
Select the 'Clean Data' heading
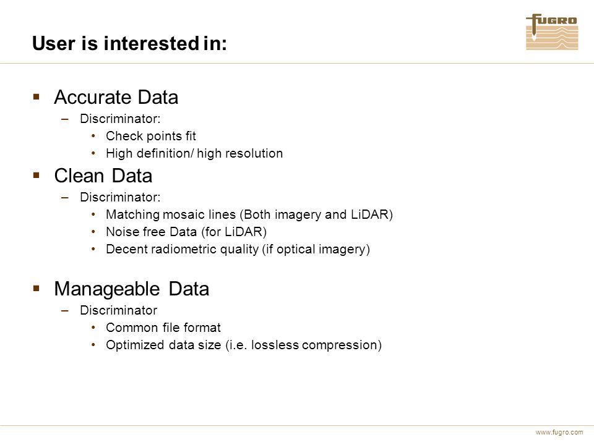point(103,176)
